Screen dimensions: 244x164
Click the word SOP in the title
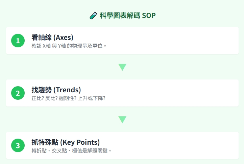[149, 16]
